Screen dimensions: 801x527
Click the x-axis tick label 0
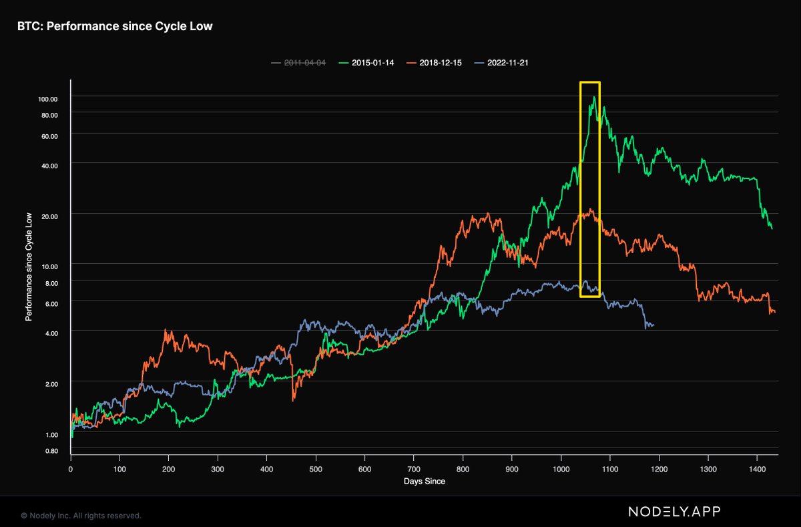coord(71,469)
